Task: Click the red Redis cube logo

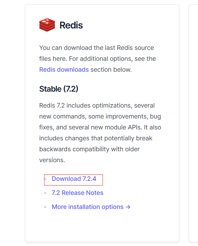Action: tap(47, 25)
